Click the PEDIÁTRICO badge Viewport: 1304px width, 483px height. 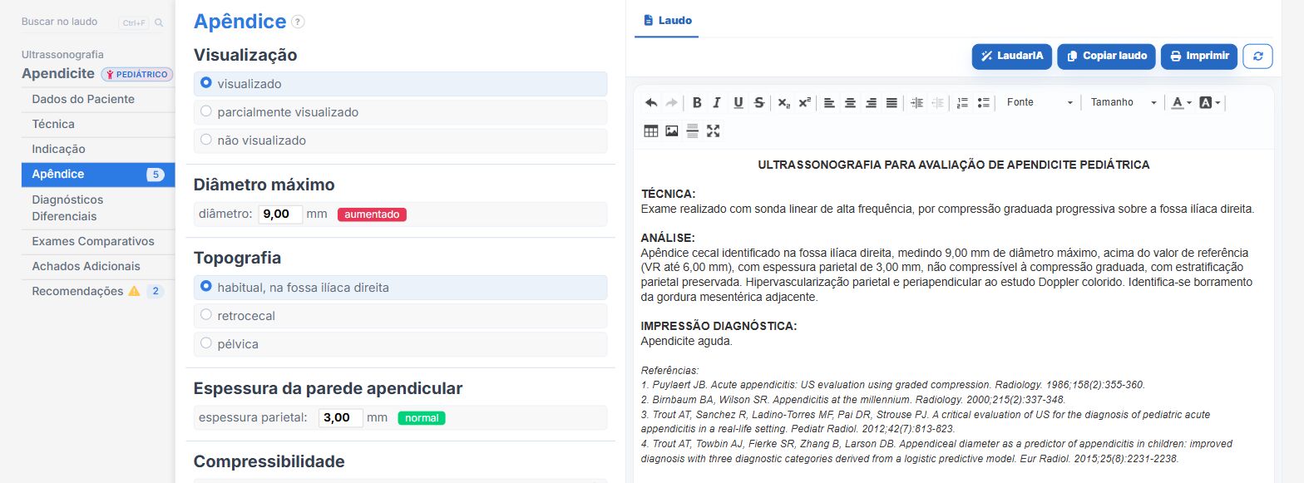tap(137, 74)
